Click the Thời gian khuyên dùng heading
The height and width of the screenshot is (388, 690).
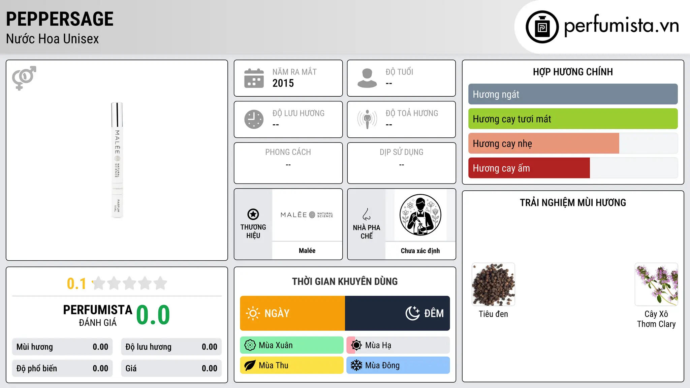tap(345, 282)
